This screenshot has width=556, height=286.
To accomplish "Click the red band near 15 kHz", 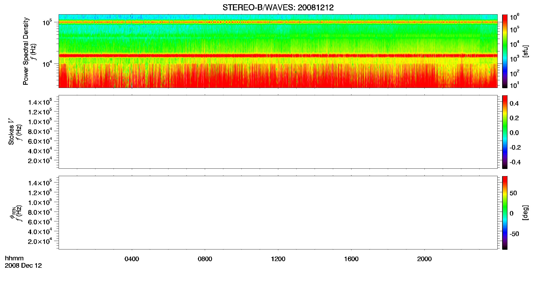I will point(278,56).
